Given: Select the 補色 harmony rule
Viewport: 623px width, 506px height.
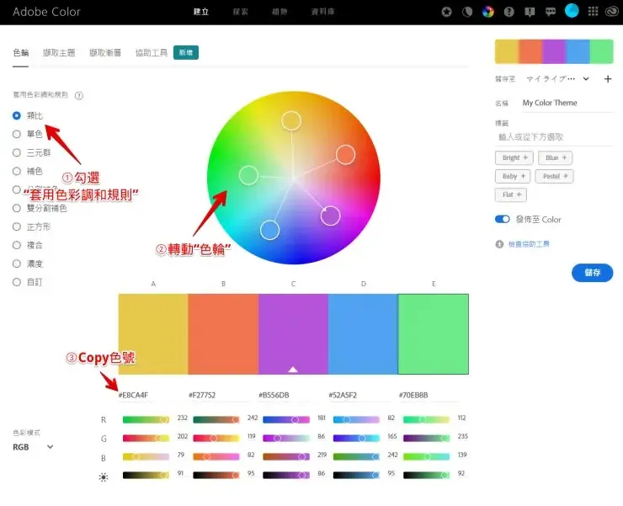Looking at the screenshot, I should pyautogui.click(x=17, y=171).
